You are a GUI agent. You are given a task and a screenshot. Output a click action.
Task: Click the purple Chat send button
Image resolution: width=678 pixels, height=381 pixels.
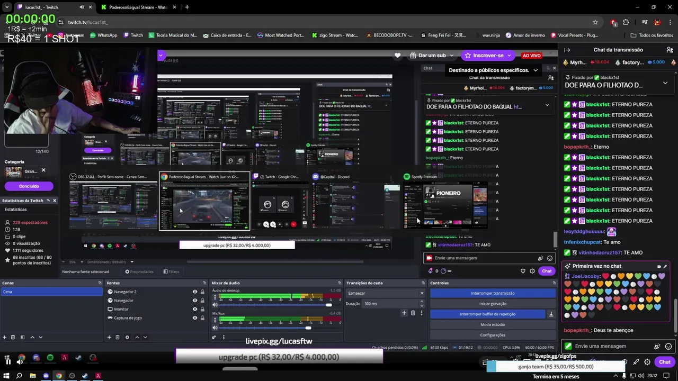665,362
